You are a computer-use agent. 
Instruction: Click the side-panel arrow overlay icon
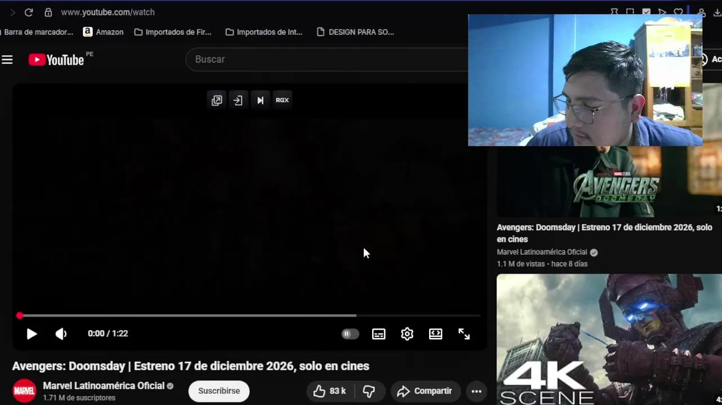pos(238,100)
